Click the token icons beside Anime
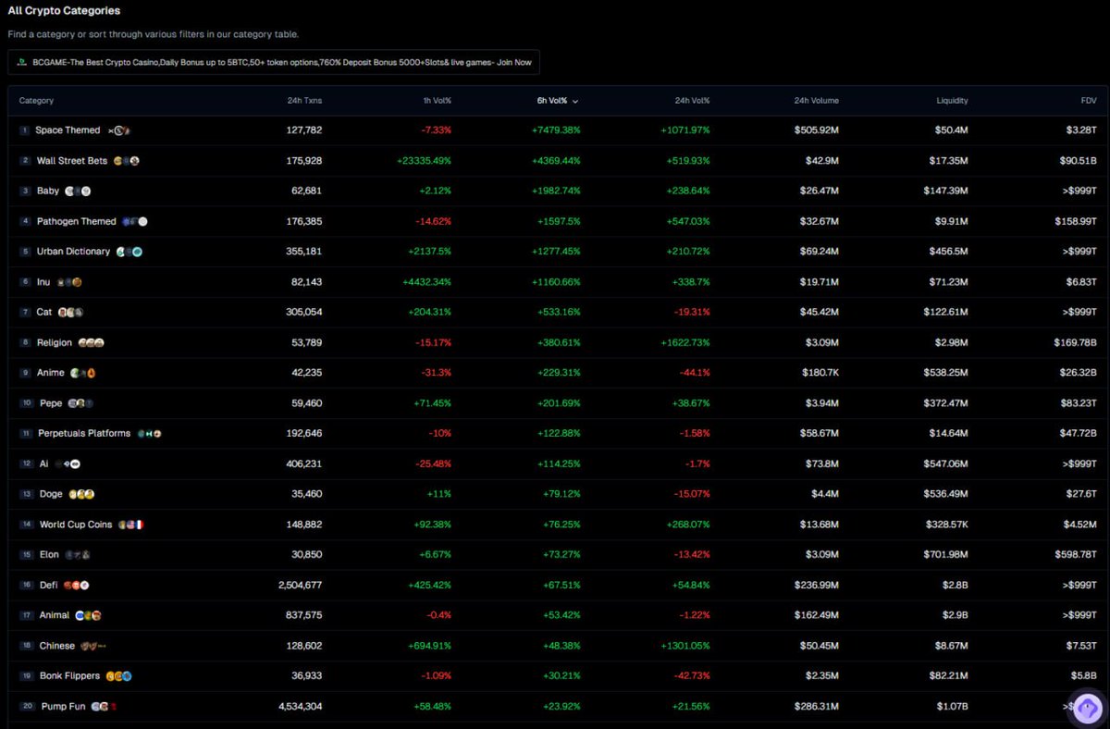This screenshot has width=1110, height=729. click(83, 373)
